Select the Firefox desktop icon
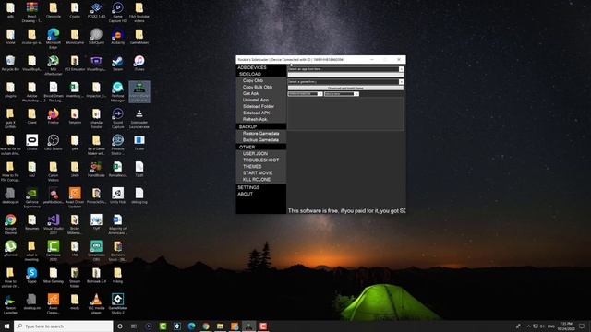 [54, 116]
